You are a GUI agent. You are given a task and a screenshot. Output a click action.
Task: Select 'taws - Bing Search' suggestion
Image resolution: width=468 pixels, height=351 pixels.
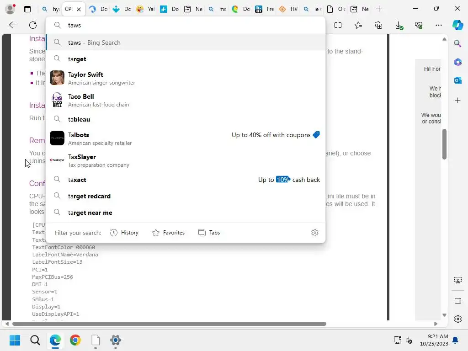click(186, 43)
